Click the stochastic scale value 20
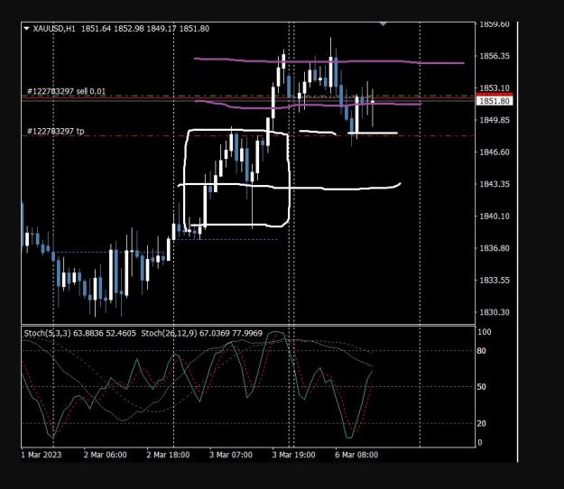 pyautogui.click(x=481, y=423)
